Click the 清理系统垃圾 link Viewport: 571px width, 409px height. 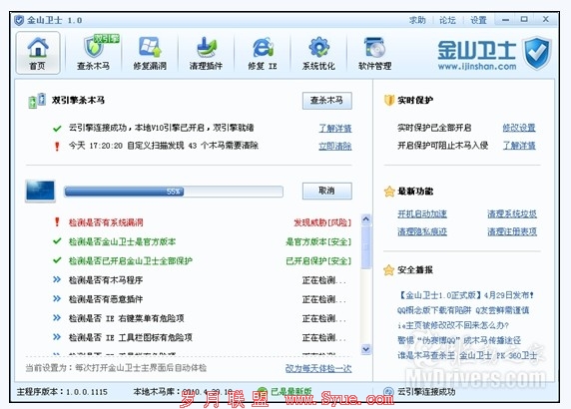tap(512, 213)
